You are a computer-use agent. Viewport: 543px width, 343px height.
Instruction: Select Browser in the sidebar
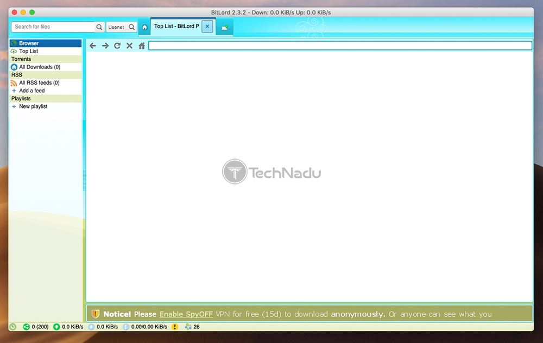[46, 43]
